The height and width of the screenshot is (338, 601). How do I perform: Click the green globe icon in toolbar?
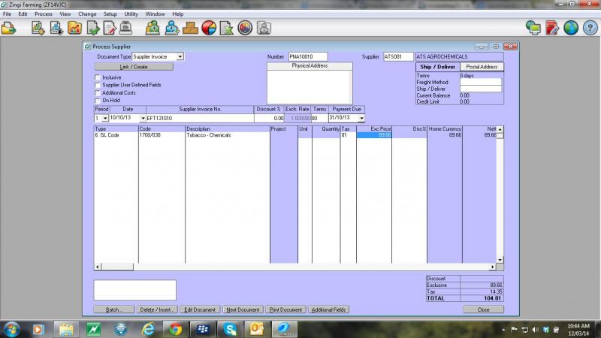(571, 29)
